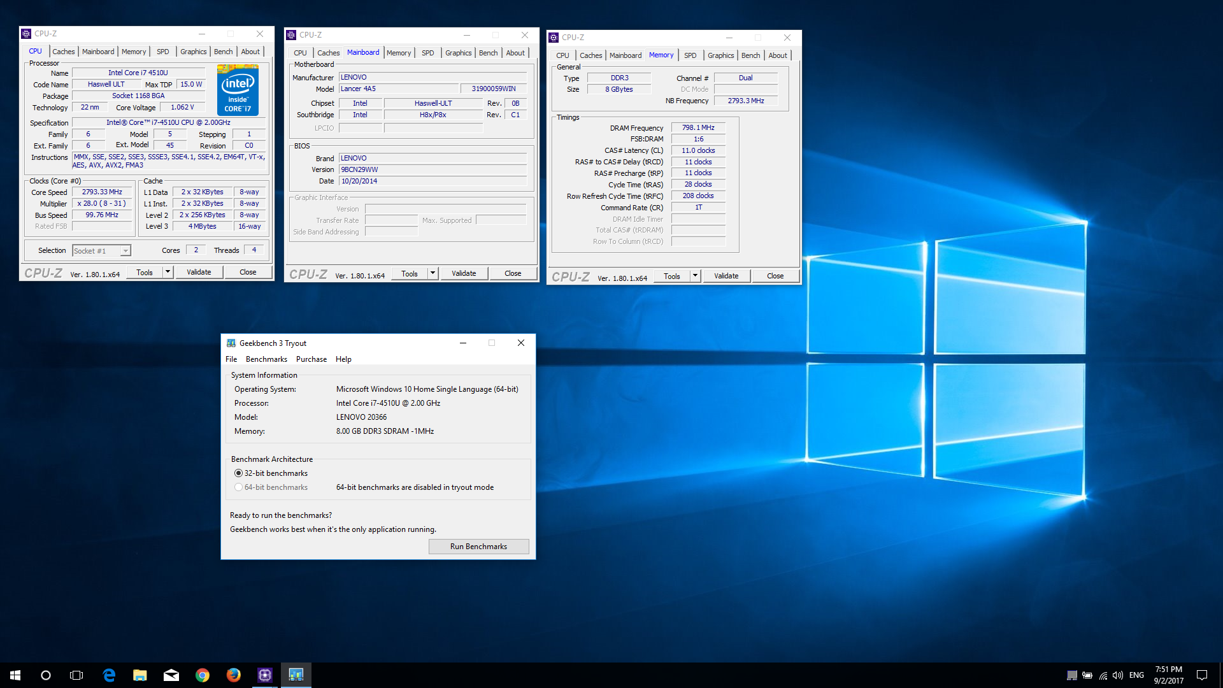Open Geekbench Benchmarks menu
1223x688 pixels.
[x=266, y=359]
